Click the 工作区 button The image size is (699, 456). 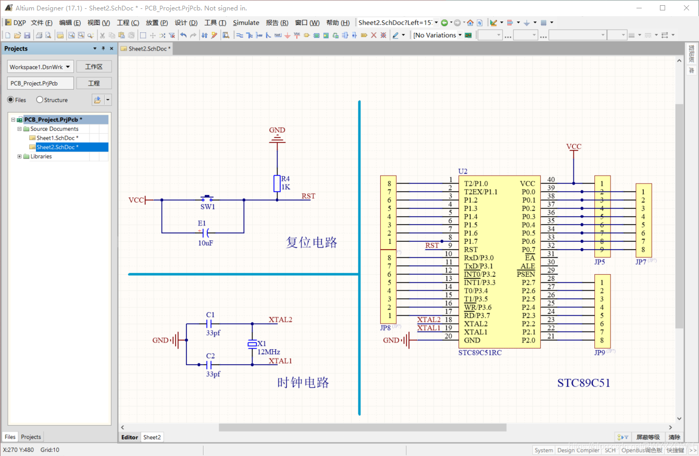click(x=94, y=67)
